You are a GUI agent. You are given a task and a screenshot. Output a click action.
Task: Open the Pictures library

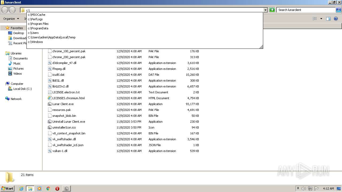click(18, 69)
